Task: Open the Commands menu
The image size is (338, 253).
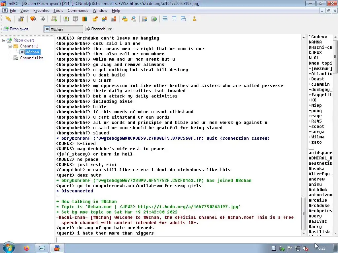Action: [78, 11]
